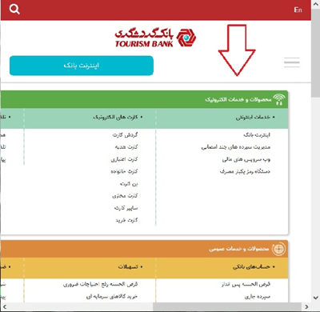Open the سپرده جاری link

pos(258,297)
